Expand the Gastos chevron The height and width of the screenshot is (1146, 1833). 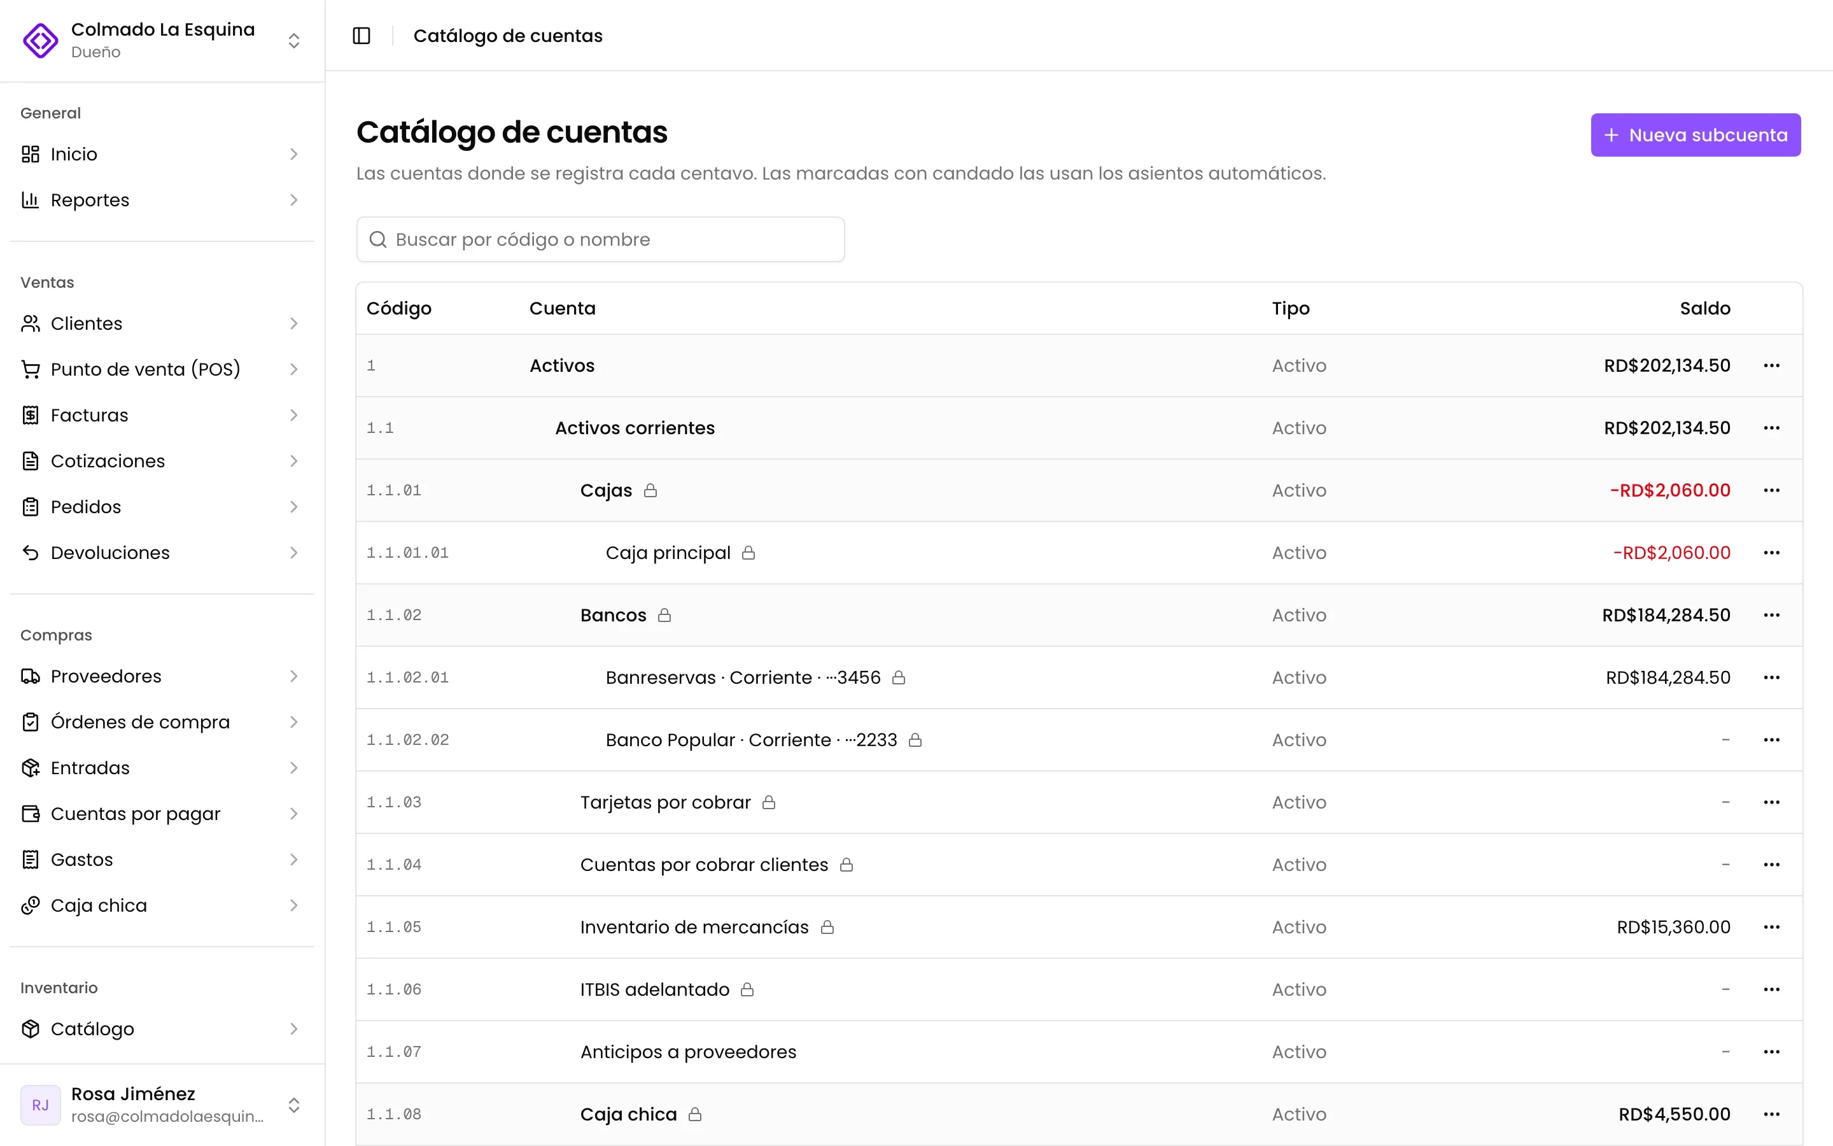[x=294, y=860]
